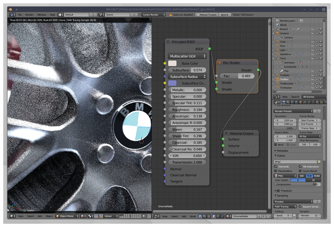Image resolution: width=334 pixels, height=227 pixels.
Task: Click the node editor type selector icon
Action: point(157,216)
